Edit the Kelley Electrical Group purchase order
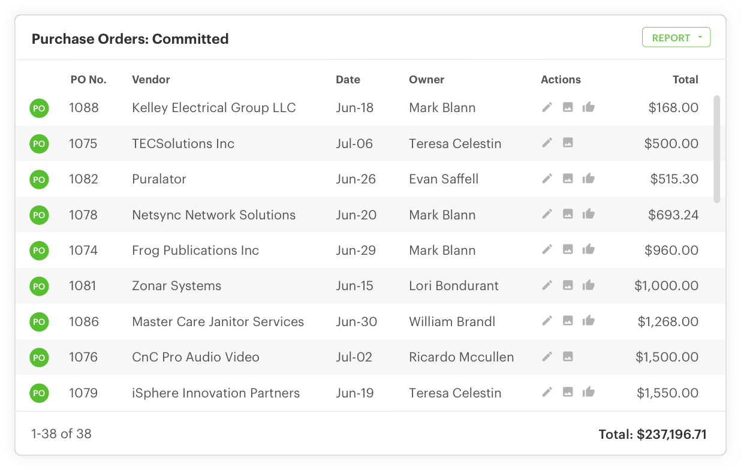 [x=547, y=107]
